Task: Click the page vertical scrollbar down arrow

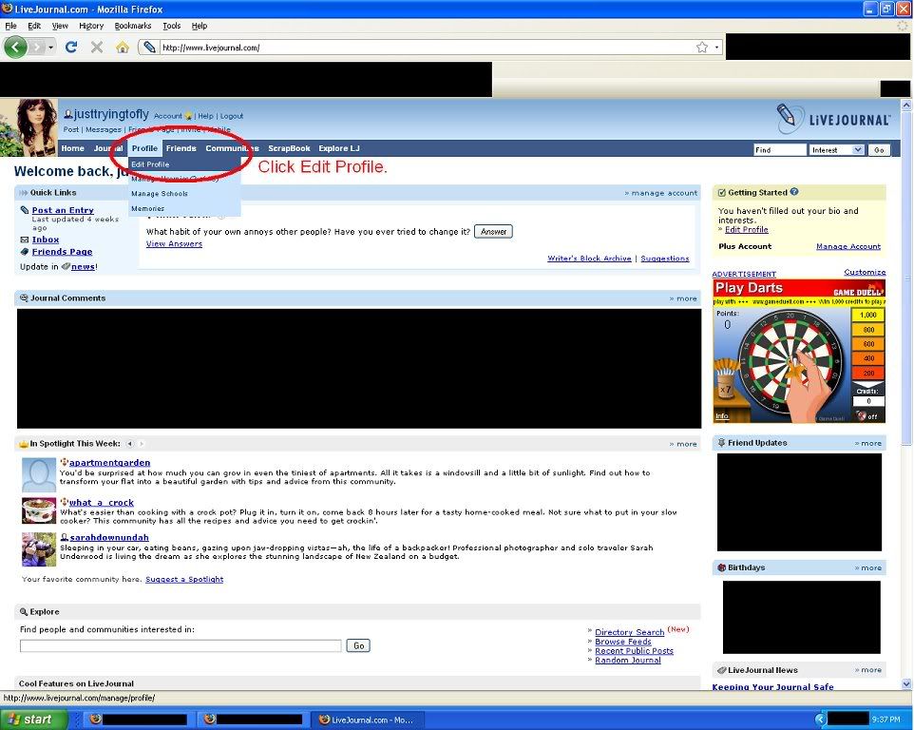Action: (905, 684)
